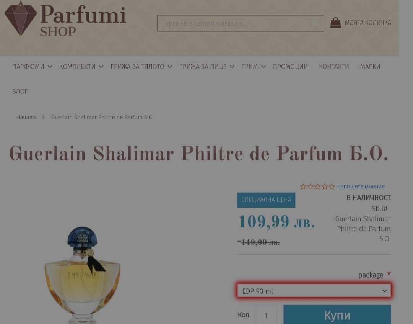413x324 pixels.
Task: Expand the ГРИМ menu chevron
Action: [263, 67]
